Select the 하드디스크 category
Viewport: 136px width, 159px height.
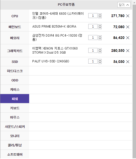point(15,71)
